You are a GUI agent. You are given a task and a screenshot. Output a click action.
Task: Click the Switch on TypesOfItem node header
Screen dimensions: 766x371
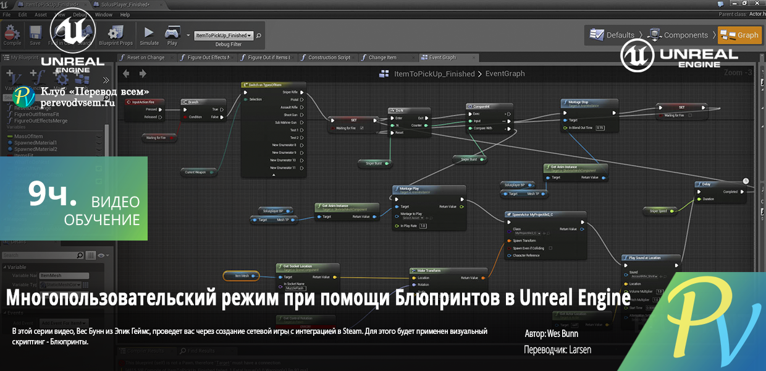(273, 85)
